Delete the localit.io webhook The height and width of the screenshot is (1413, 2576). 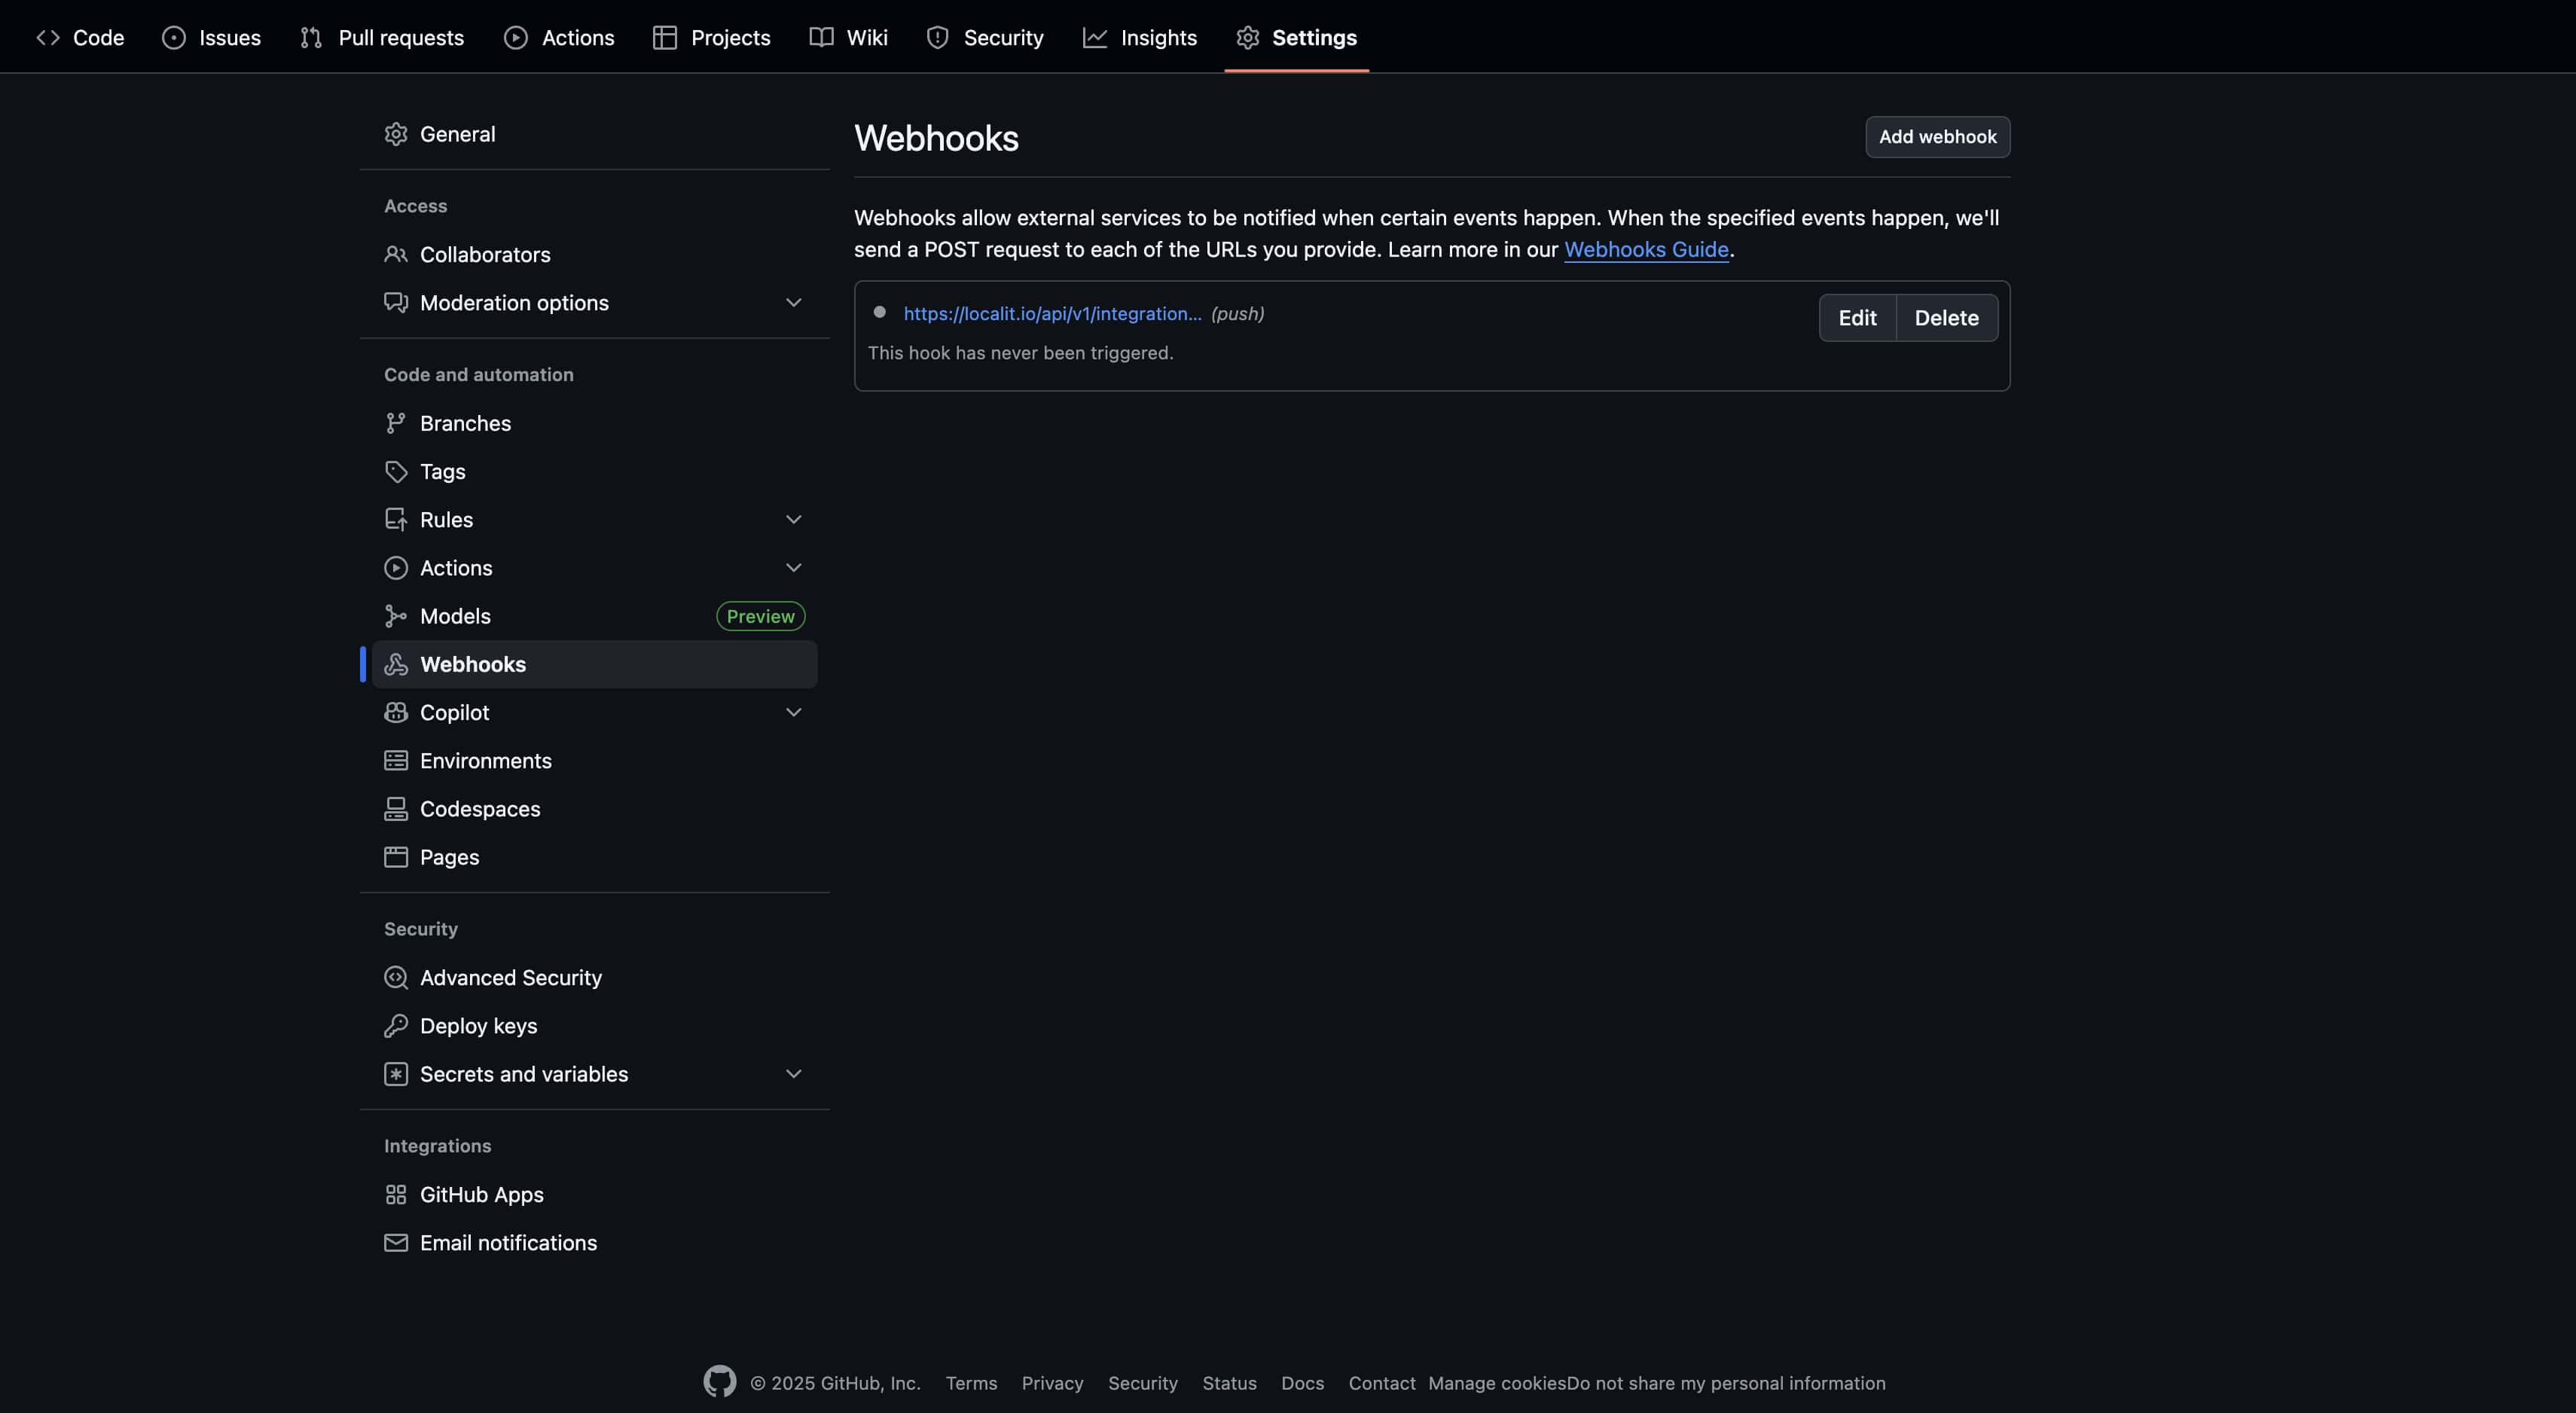[1946, 318]
